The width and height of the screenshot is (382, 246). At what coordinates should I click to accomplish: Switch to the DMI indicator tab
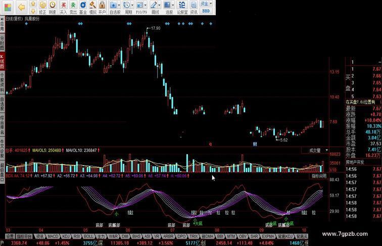click(x=125, y=236)
